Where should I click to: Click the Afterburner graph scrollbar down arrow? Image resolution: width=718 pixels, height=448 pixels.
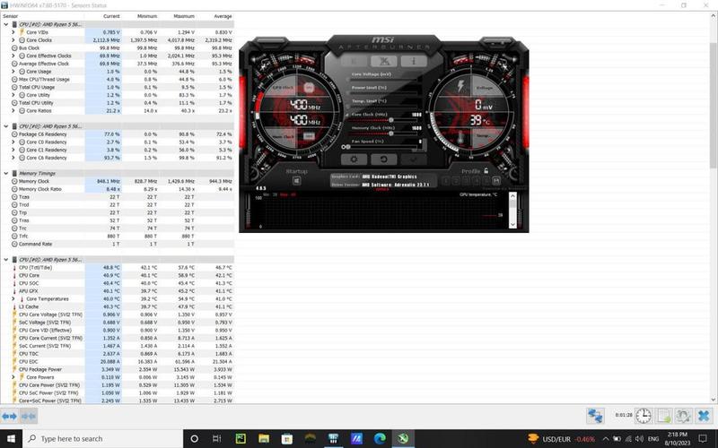[x=512, y=223]
